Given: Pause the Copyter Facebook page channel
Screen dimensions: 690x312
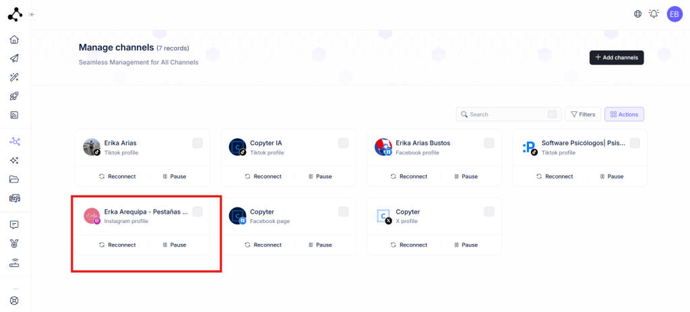Looking at the screenshot, I should [x=319, y=245].
